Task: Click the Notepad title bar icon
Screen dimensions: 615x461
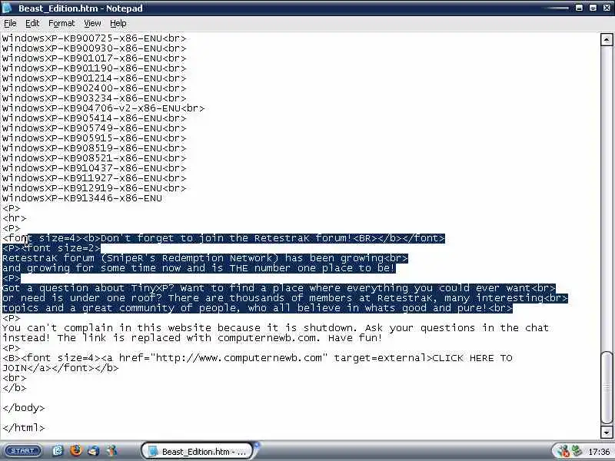Action: click(7, 8)
